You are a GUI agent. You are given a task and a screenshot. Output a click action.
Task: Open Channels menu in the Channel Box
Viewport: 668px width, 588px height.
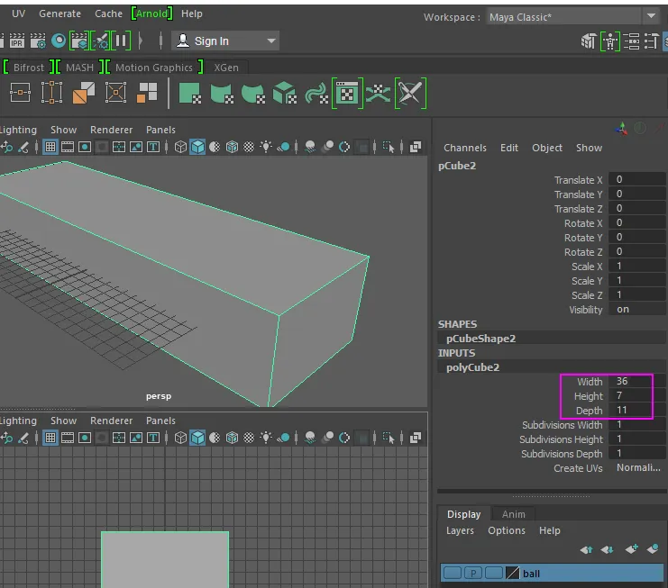465,148
